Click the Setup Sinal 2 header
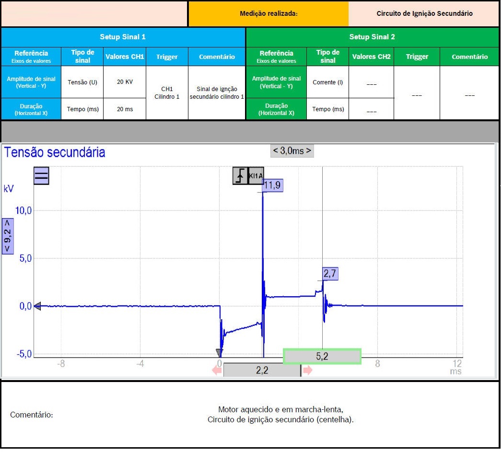This screenshot has width=502, height=452. click(372, 37)
